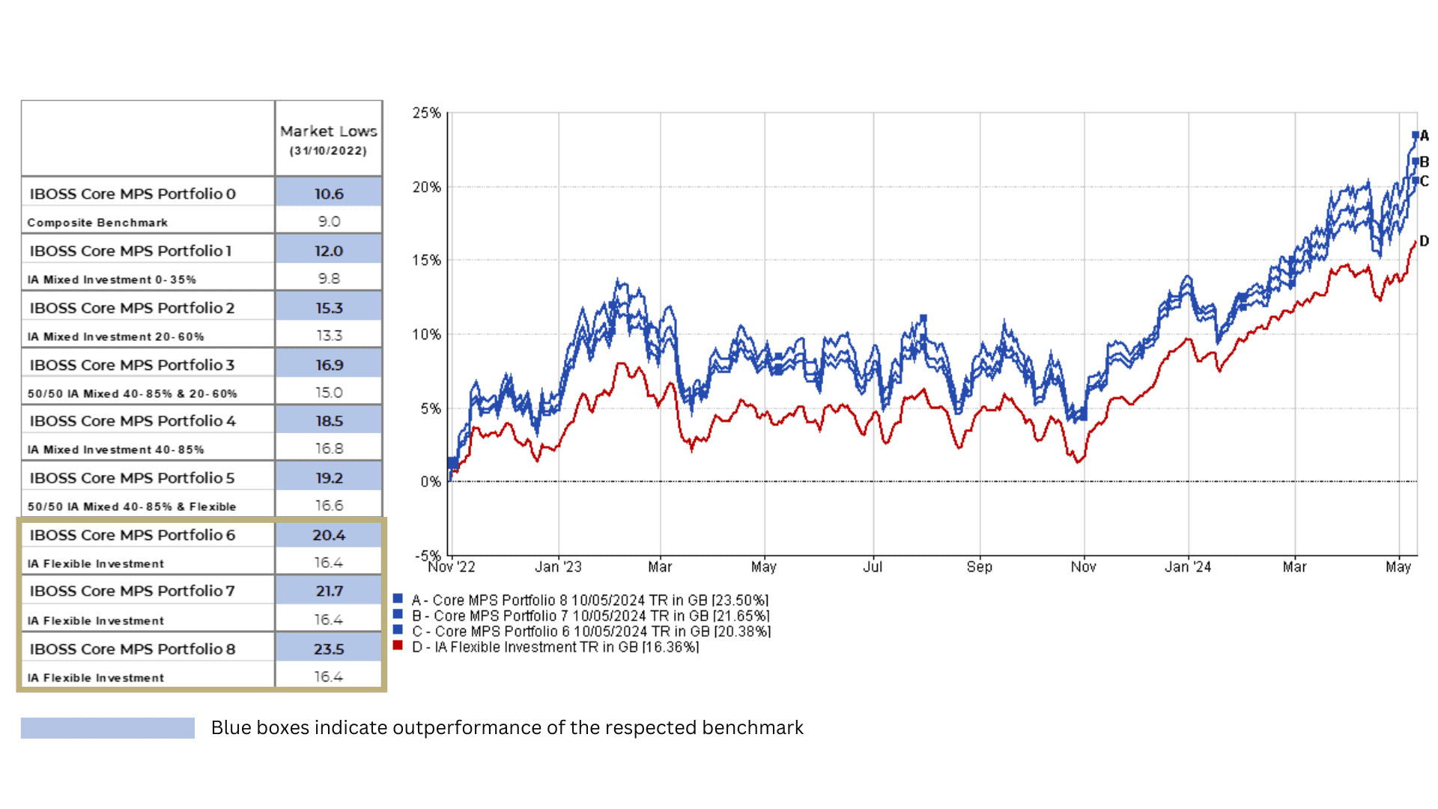Click the 23.5 value for Portfolio 8
Image resolution: width=1438 pixels, height=809 pixels.
(x=329, y=649)
